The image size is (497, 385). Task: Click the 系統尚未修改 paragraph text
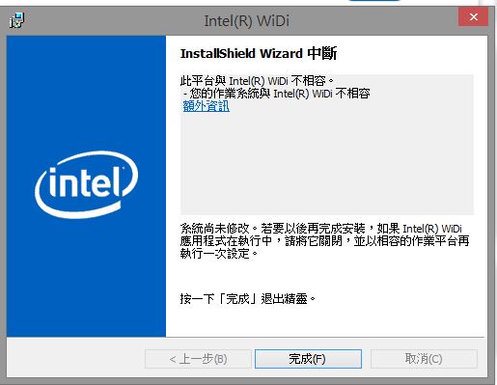tap(324, 241)
